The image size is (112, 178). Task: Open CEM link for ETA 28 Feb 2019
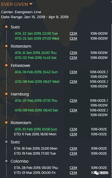(x=73, y=168)
